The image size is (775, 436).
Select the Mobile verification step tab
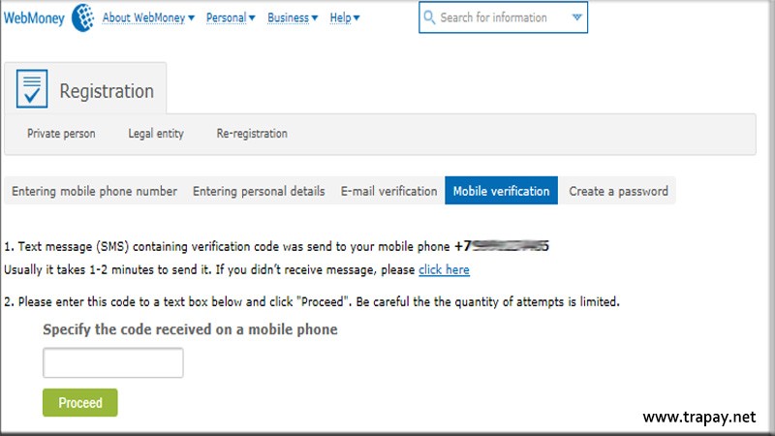tap(501, 191)
